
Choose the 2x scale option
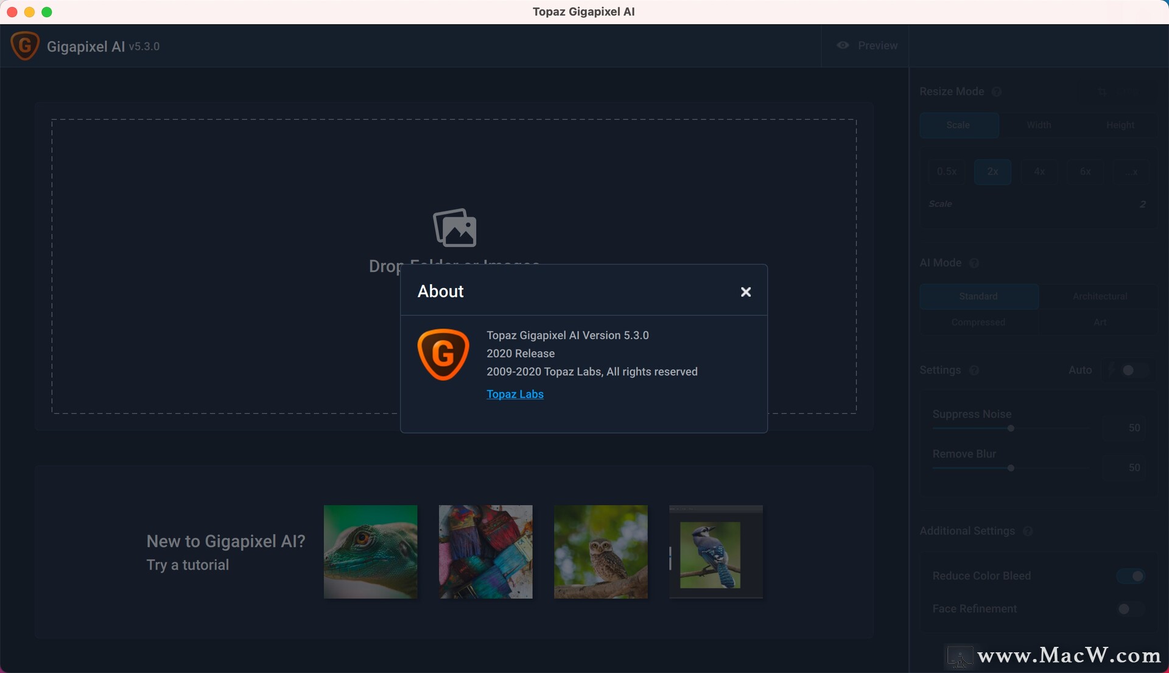992,172
